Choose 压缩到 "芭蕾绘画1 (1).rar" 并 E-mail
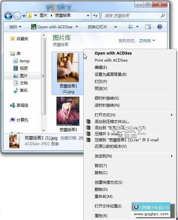This screenshot has height=220, width=178. [x=127, y=140]
